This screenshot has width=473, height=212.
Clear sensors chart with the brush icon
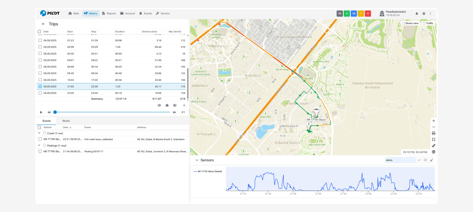tap(431, 160)
